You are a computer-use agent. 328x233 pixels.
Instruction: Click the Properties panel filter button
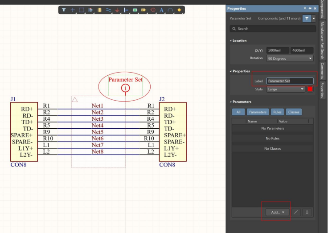click(x=307, y=18)
